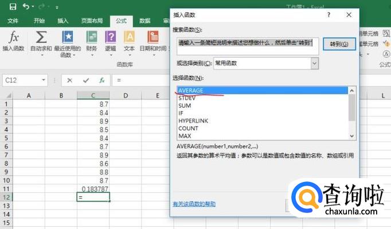Click the Redo icon
This screenshot has height=229, width=391.
tap(42, 6)
